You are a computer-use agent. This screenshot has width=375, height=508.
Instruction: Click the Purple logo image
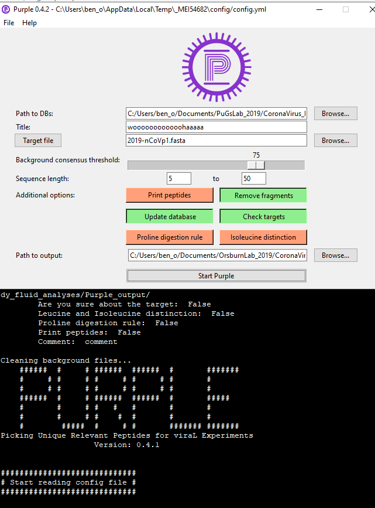click(216, 66)
